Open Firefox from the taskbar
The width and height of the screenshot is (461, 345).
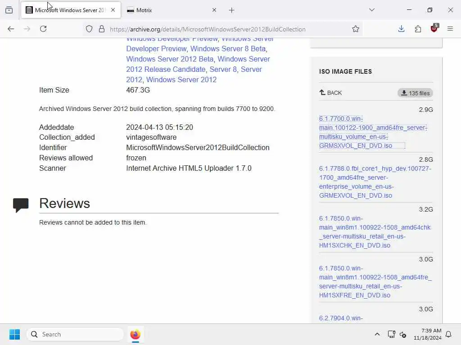(x=135, y=334)
